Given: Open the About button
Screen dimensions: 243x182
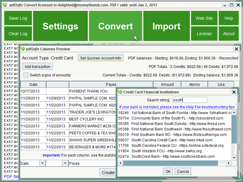Looking at the screenshot, I should pyautogui.click(x=229, y=34).
